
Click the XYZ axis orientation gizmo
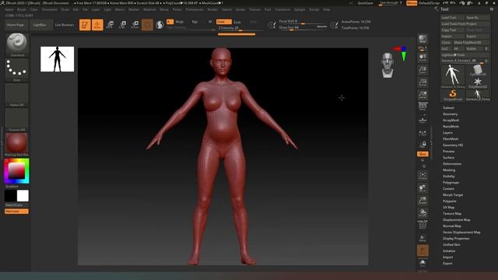tap(401, 53)
